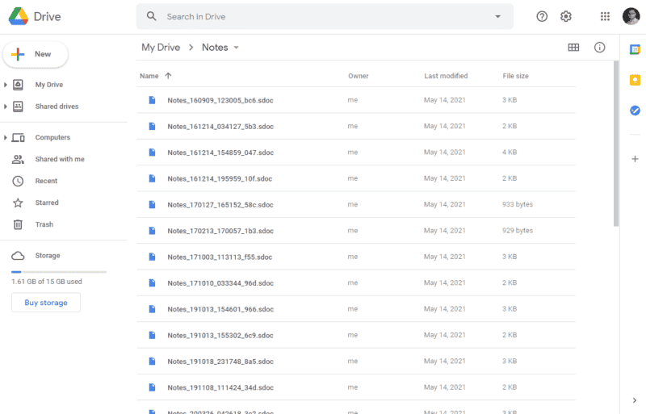Screen dimensions: 646x414
Task: Click the New button
Action: point(36,54)
